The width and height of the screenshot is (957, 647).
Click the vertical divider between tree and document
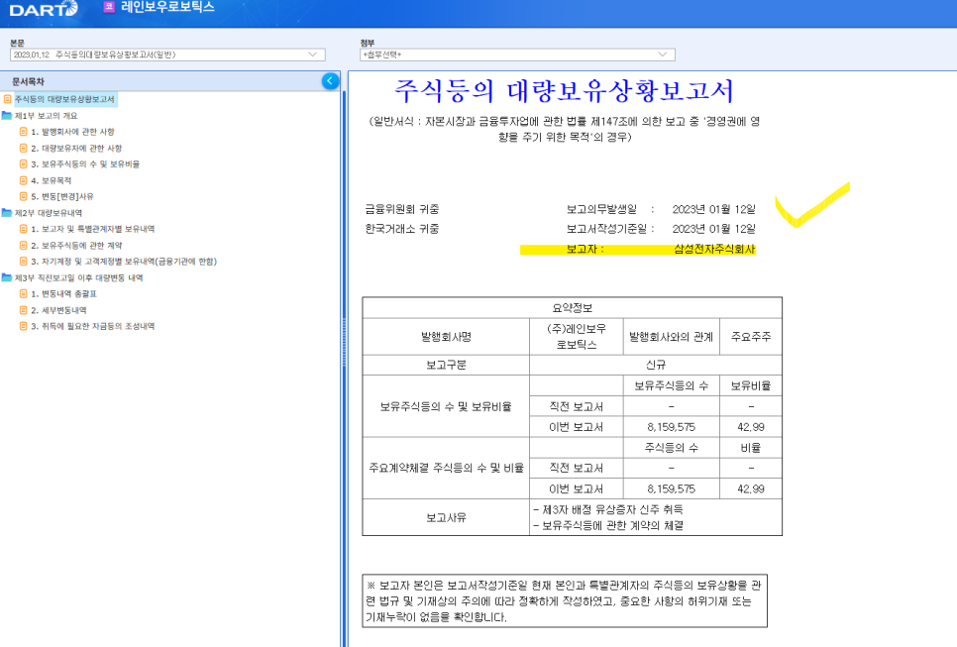[344, 367]
